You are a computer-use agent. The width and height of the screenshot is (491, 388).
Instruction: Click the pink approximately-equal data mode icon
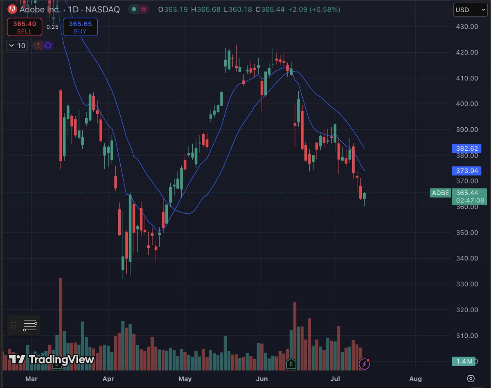pyautogui.click(x=144, y=9)
